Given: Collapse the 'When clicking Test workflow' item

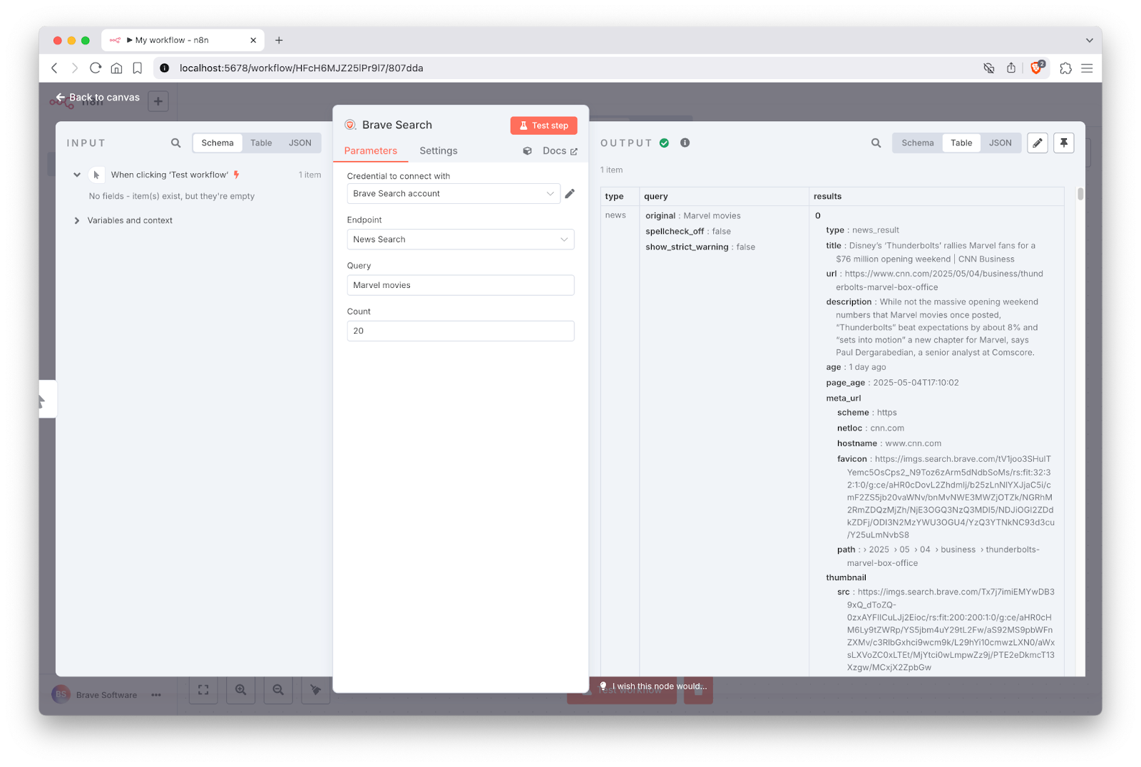Looking at the screenshot, I should tap(77, 175).
